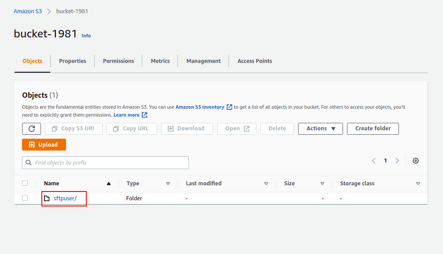
Task: Open the Amazon S3 inventory link
Action: 200,107
